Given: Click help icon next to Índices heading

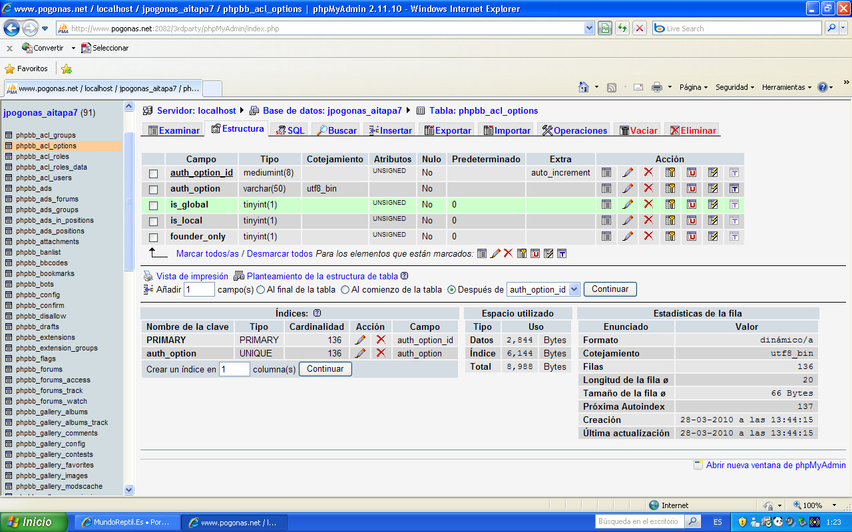Looking at the screenshot, I should click(317, 313).
